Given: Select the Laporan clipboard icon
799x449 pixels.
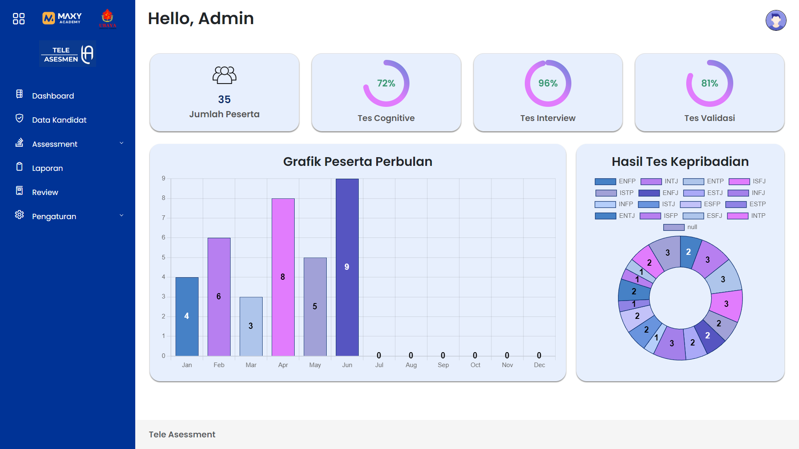Looking at the screenshot, I should (19, 166).
